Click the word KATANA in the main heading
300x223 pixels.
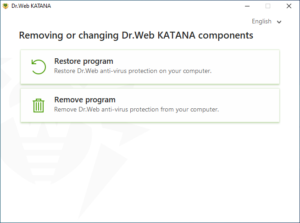click(x=177, y=35)
